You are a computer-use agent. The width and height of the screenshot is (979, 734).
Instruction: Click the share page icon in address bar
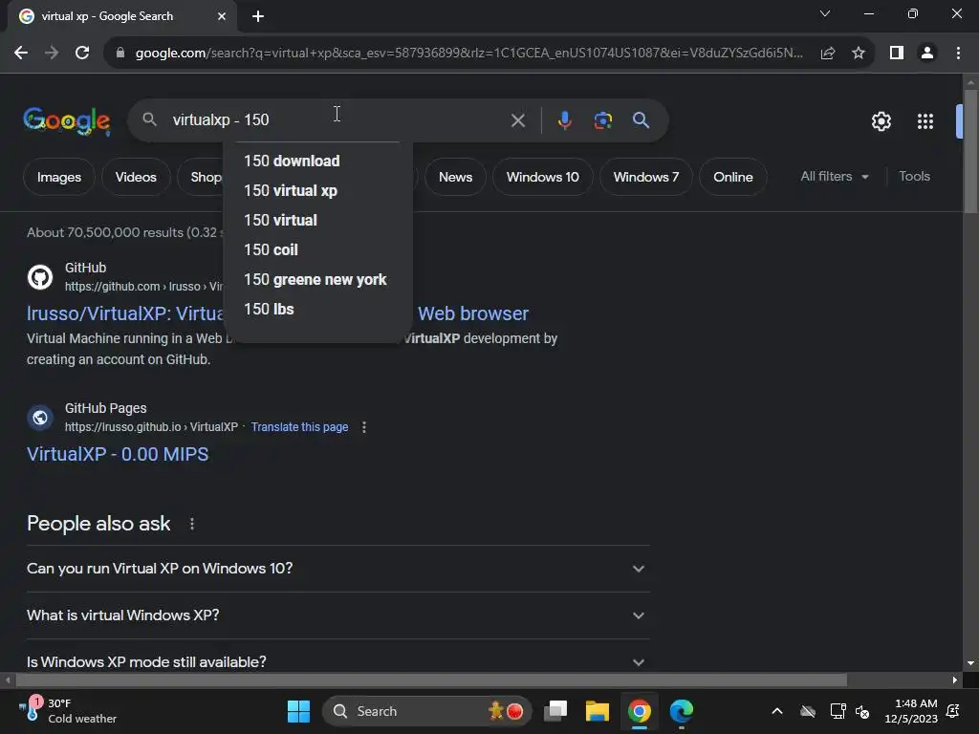click(828, 54)
